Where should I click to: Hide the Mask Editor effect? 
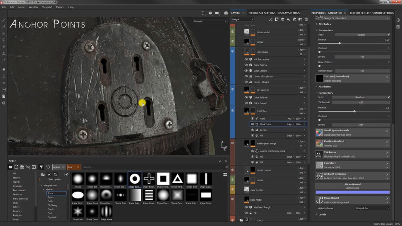(252, 124)
